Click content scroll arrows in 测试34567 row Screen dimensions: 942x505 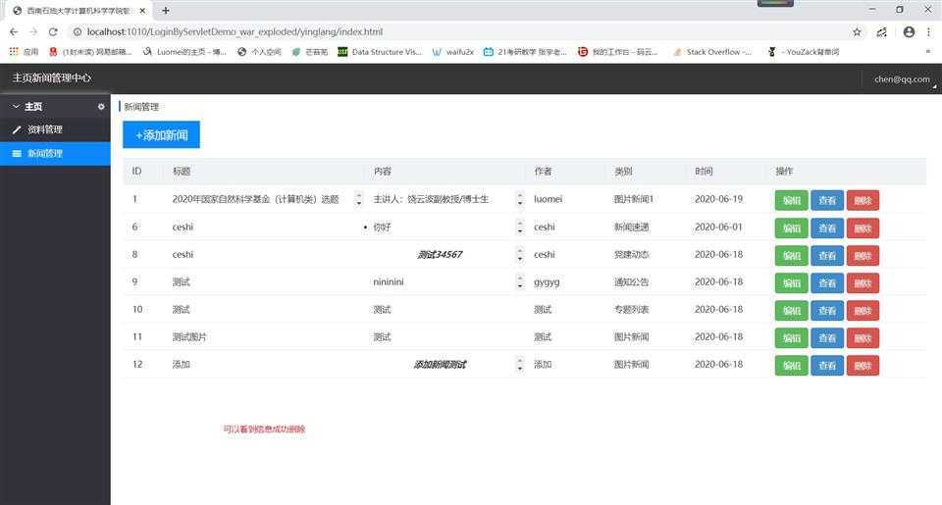click(x=520, y=255)
